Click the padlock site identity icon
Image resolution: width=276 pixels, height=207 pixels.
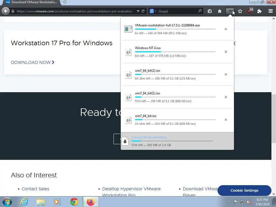tap(13, 11)
